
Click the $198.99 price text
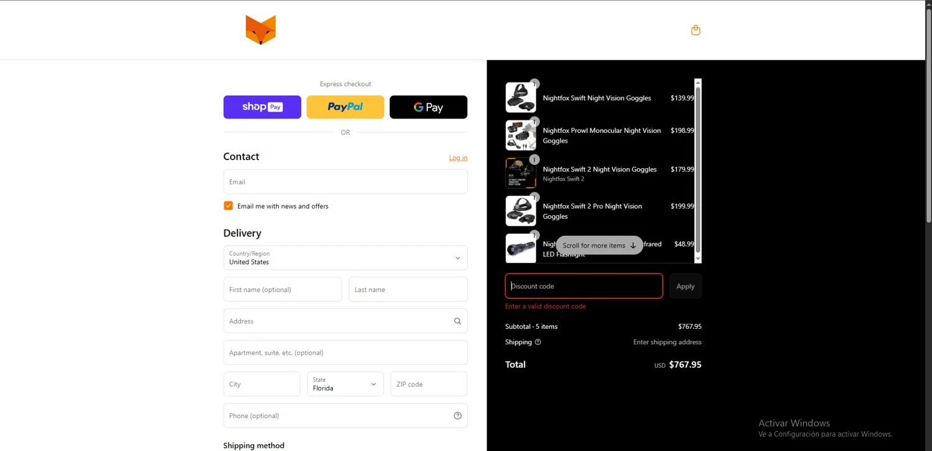click(682, 130)
